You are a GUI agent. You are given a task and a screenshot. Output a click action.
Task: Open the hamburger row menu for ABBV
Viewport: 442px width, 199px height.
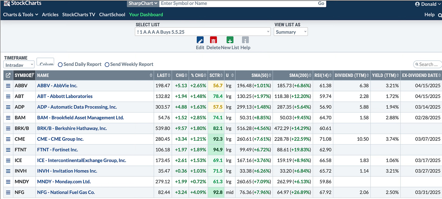(8, 86)
